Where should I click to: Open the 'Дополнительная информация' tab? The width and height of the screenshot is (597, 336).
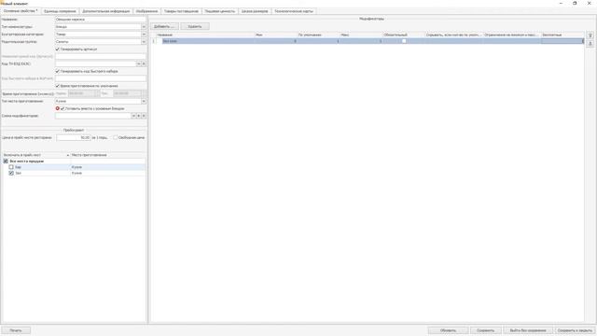[105, 11]
